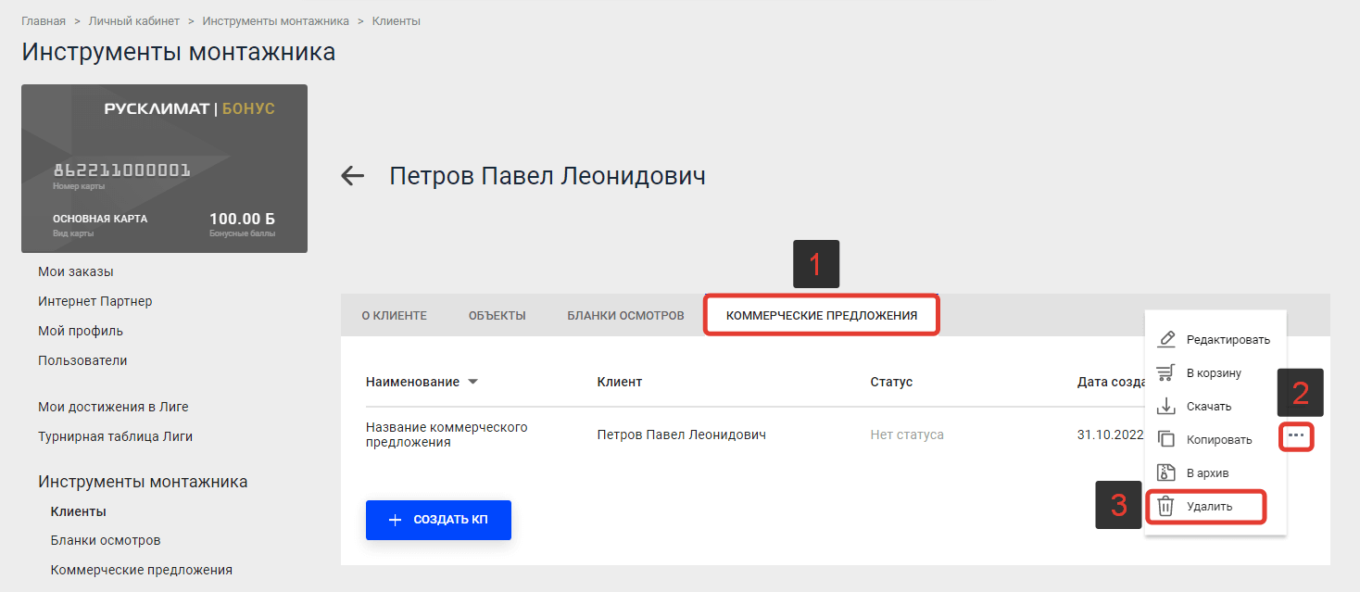The image size is (1360, 592).
Task: Click the Клиент column header
Action: pos(620,382)
